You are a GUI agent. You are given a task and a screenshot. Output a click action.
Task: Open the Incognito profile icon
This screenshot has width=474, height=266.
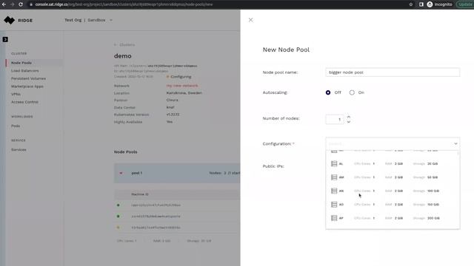click(x=430, y=4)
